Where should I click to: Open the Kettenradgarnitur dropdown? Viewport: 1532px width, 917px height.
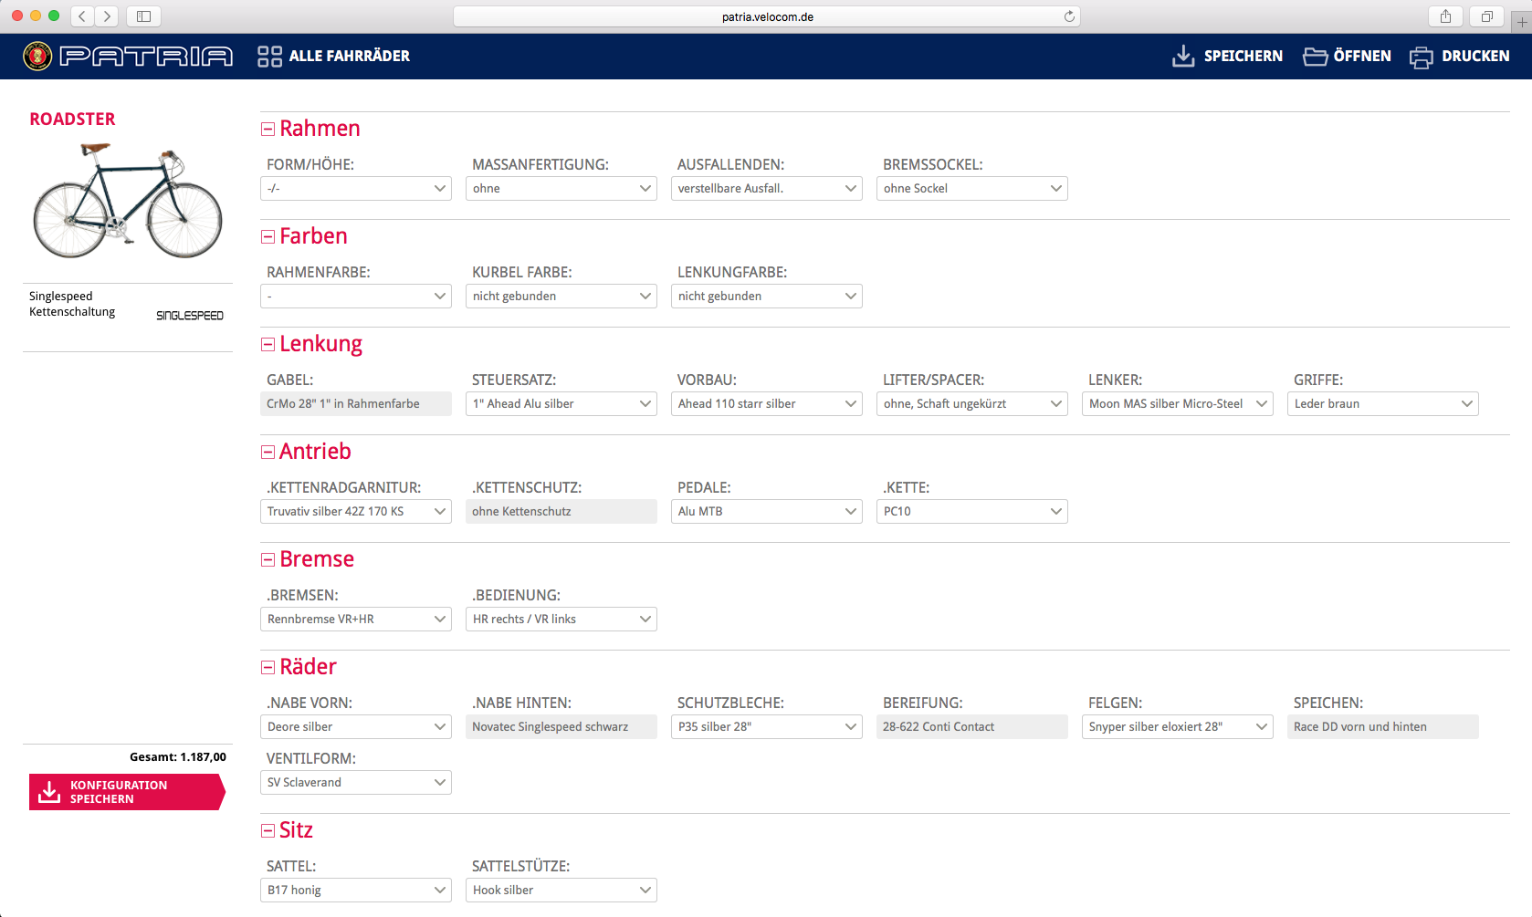pos(356,512)
